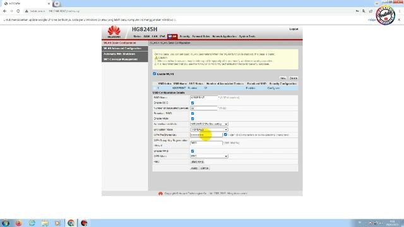This screenshot has height=227, width=404.
Task: Open a new browser tab
Action: [x=57, y=4]
